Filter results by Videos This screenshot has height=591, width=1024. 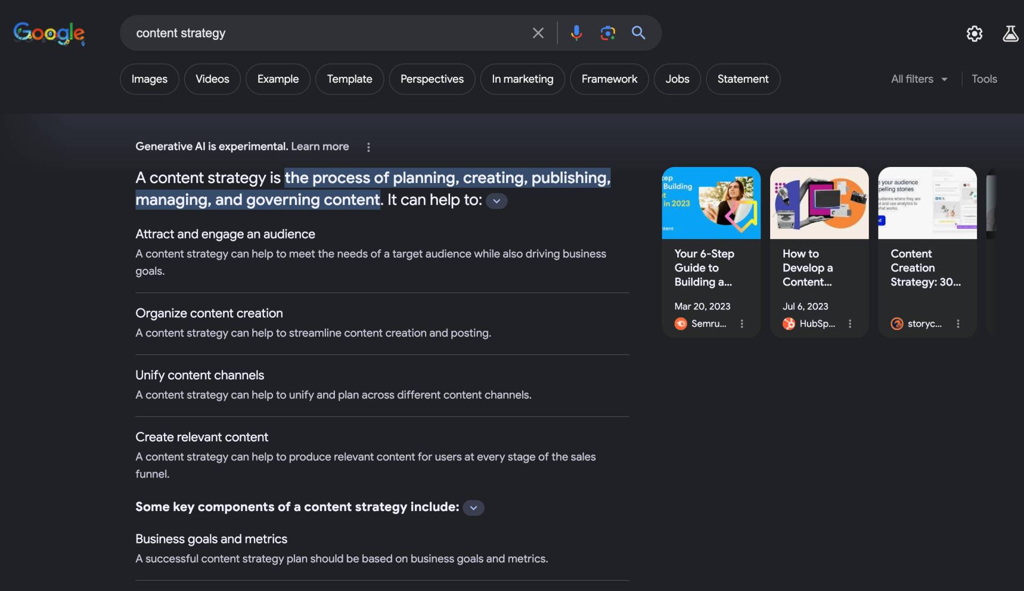(x=212, y=79)
